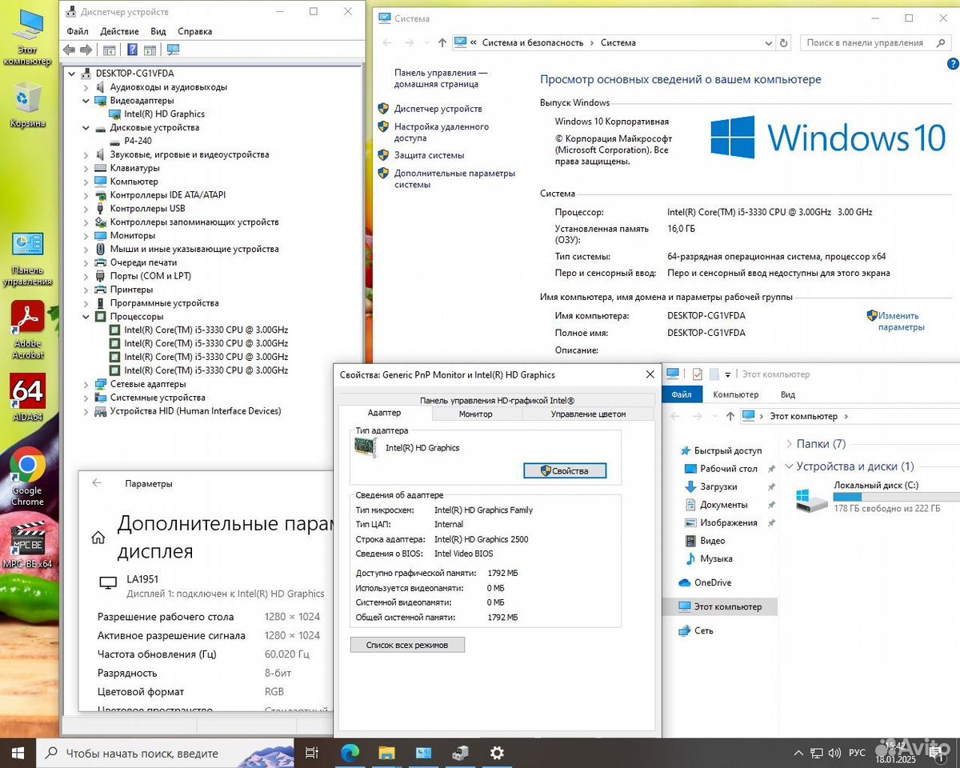Open the Справка menu in Device Manager
960x768 pixels.
pos(195,31)
